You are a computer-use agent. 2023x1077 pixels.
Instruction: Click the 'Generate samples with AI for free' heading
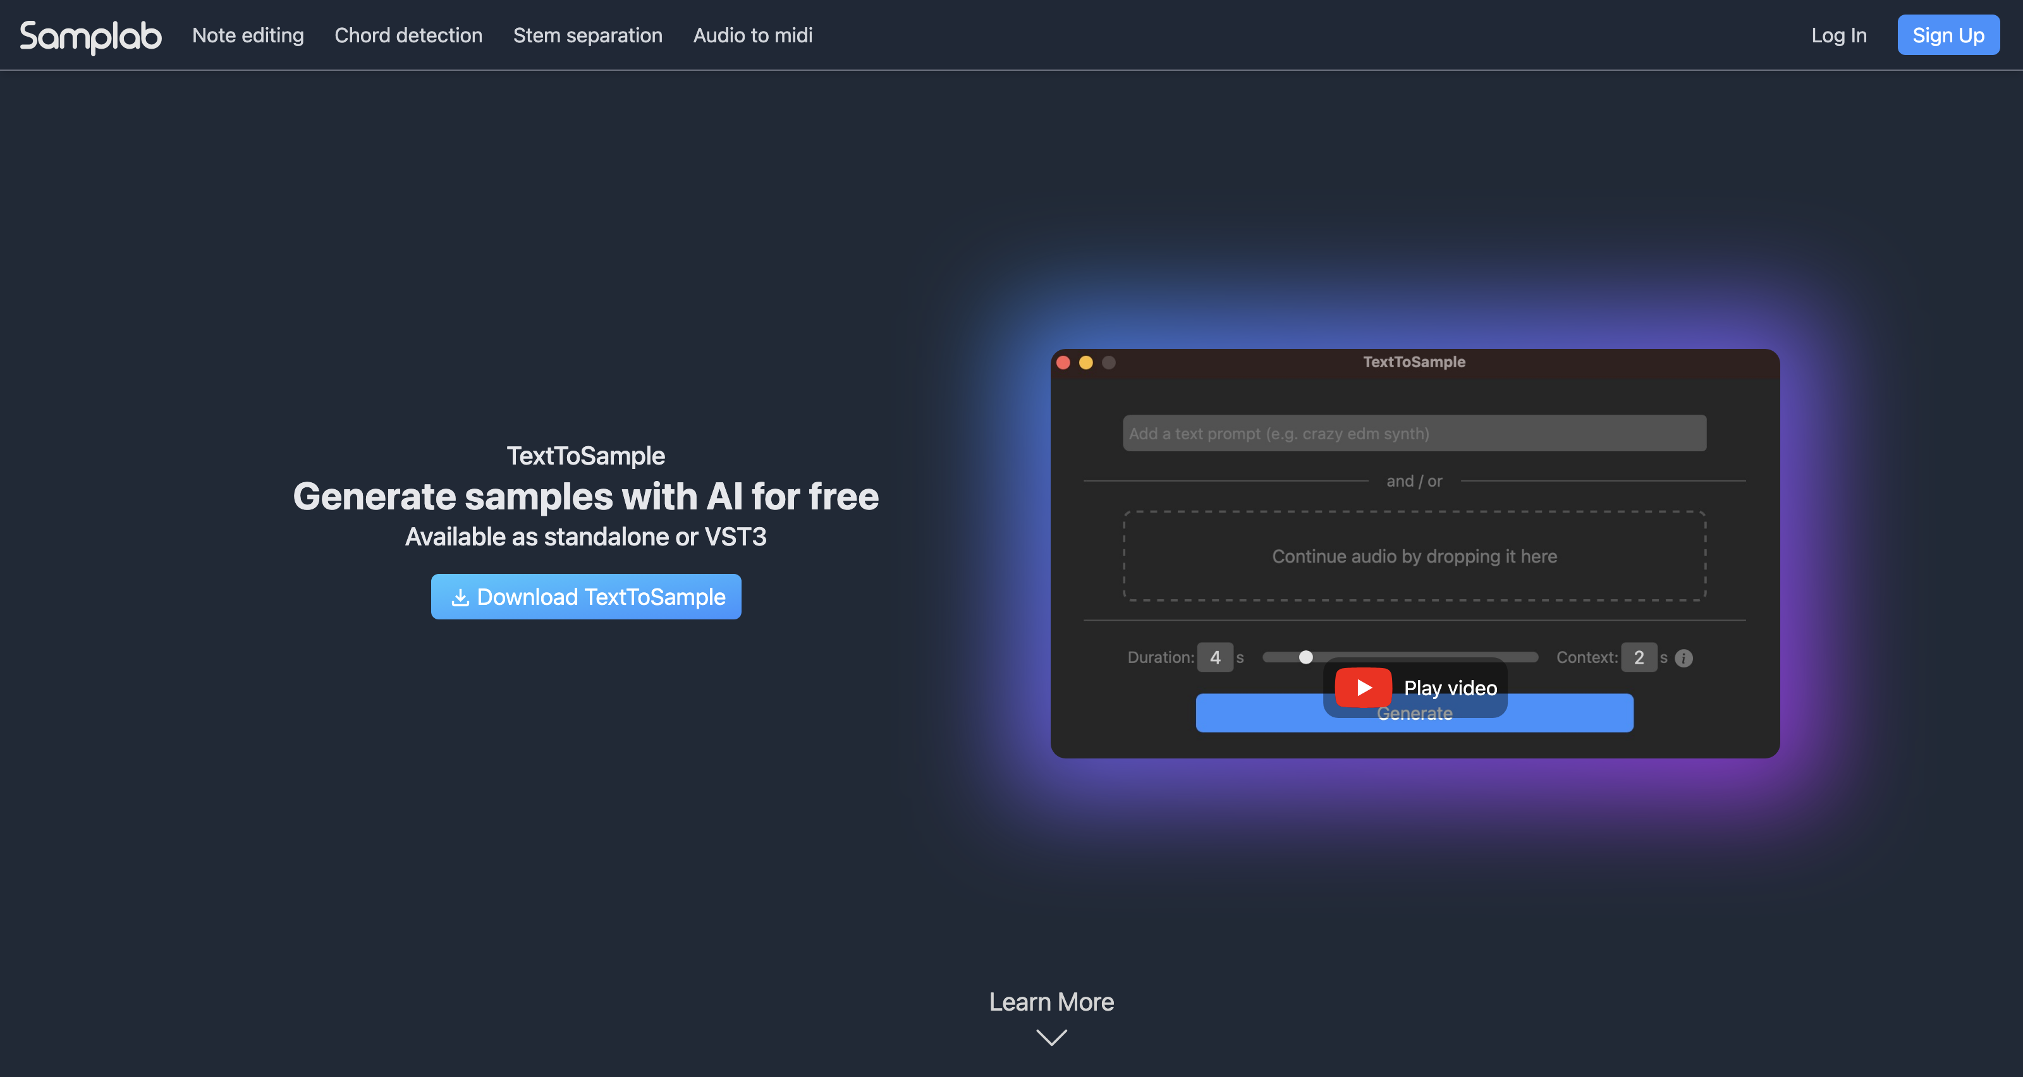tap(586, 497)
